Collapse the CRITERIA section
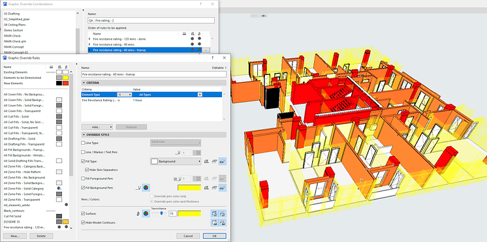 (x=84, y=83)
